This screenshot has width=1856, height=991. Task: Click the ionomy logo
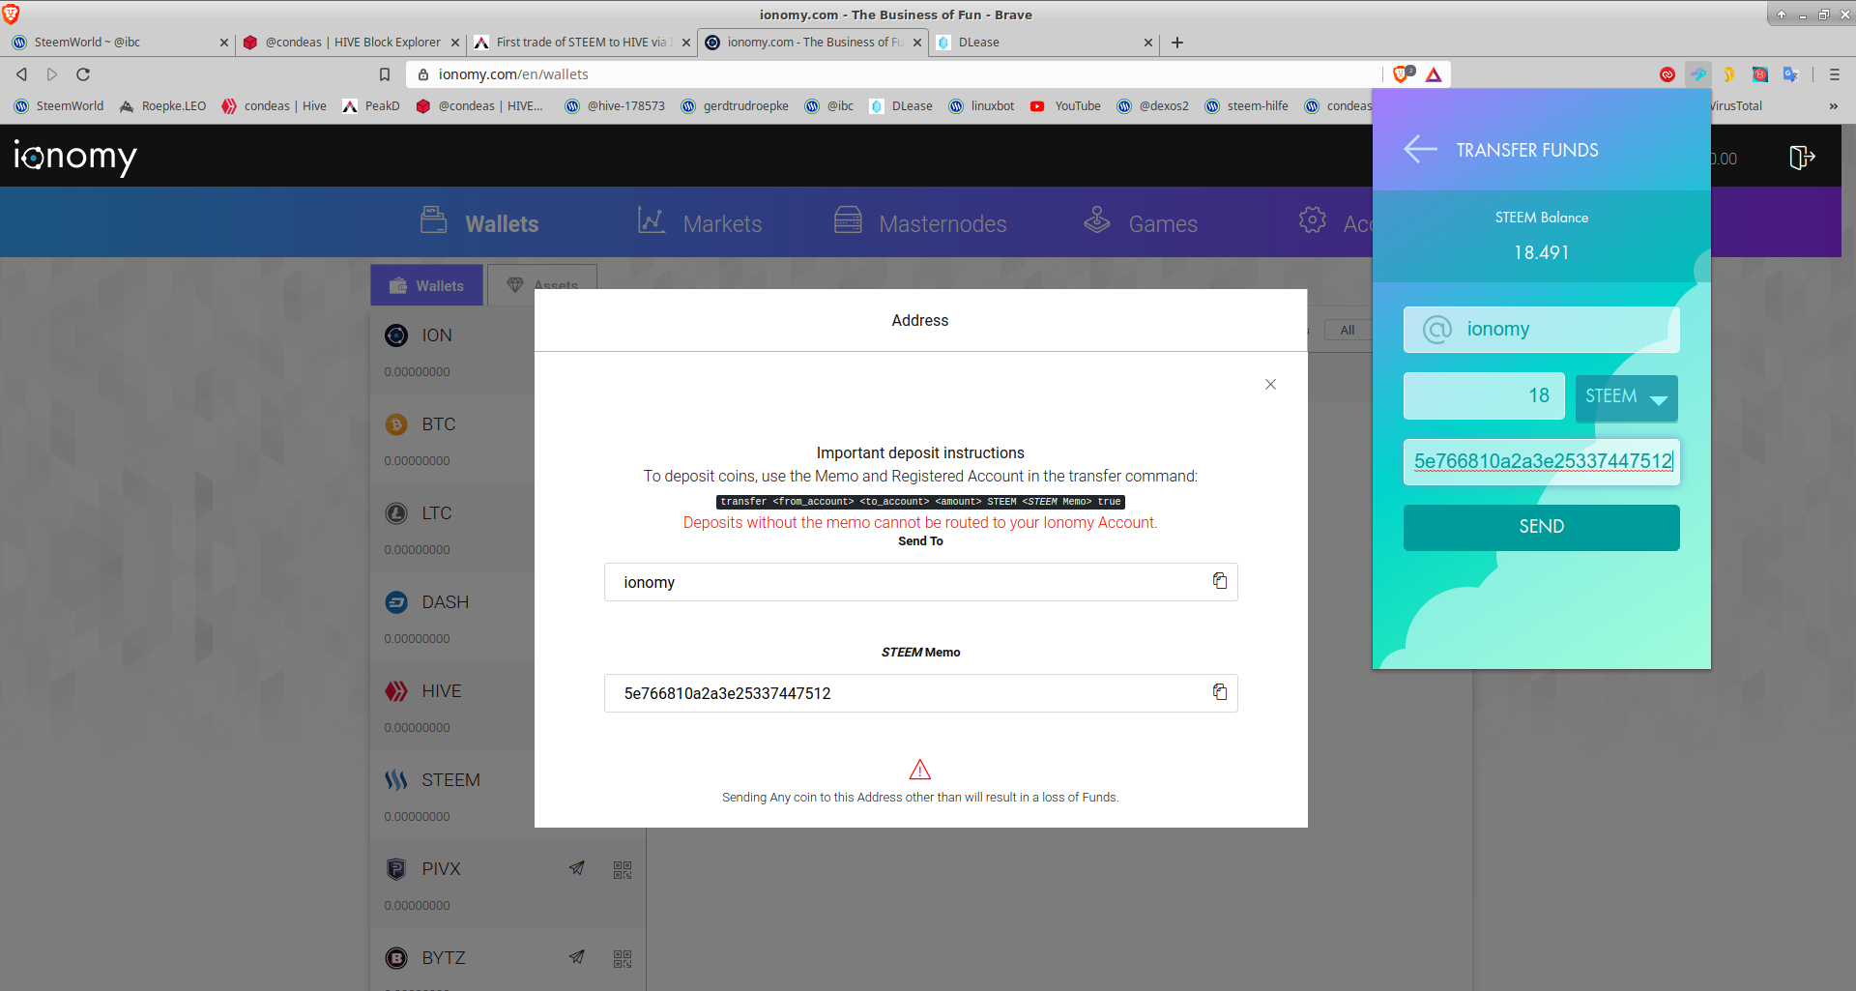click(75, 157)
